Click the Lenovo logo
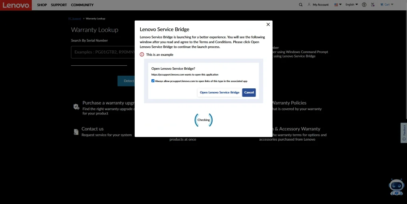 [16, 5]
